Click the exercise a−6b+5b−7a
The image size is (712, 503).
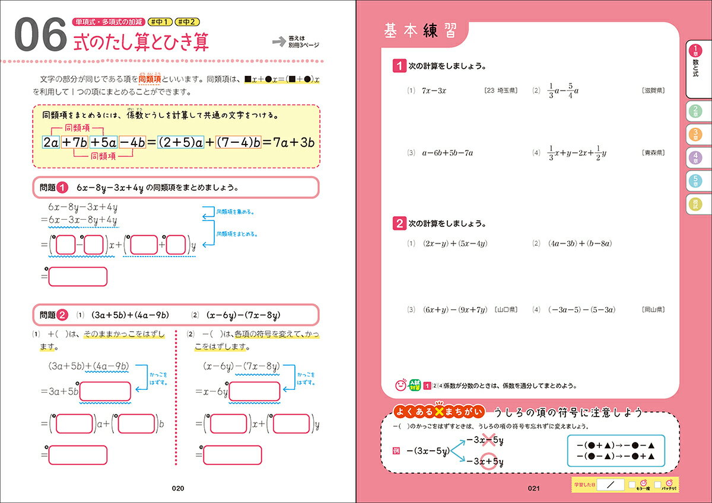pos(447,153)
